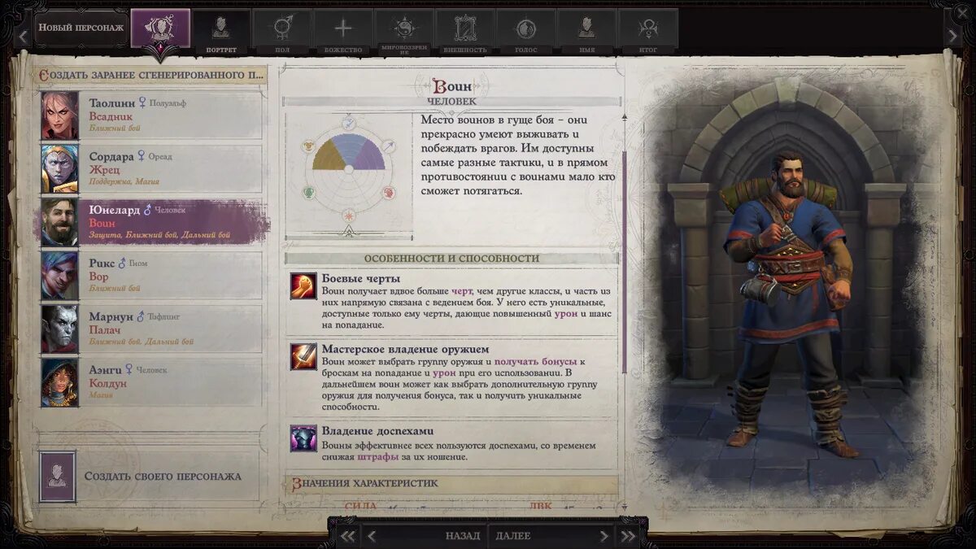Click the double-right skip-to-end arrows
This screenshot has height=549, width=976.
628,536
